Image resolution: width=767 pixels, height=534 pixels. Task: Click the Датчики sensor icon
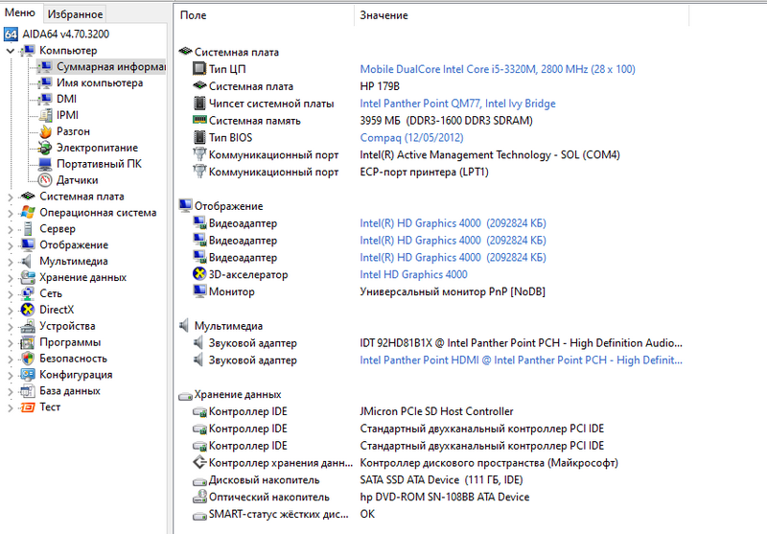pyautogui.click(x=45, y=179)
